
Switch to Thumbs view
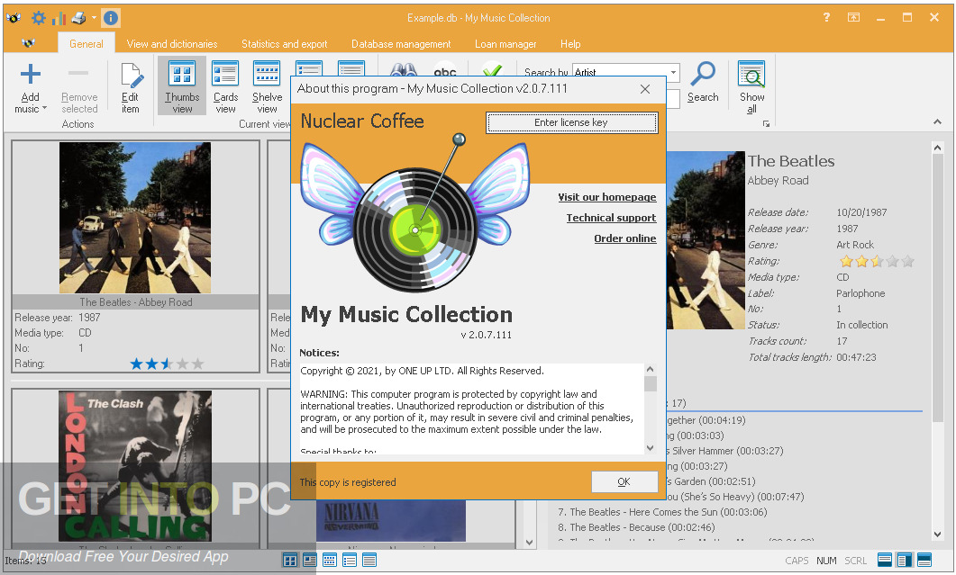[182, 85]
